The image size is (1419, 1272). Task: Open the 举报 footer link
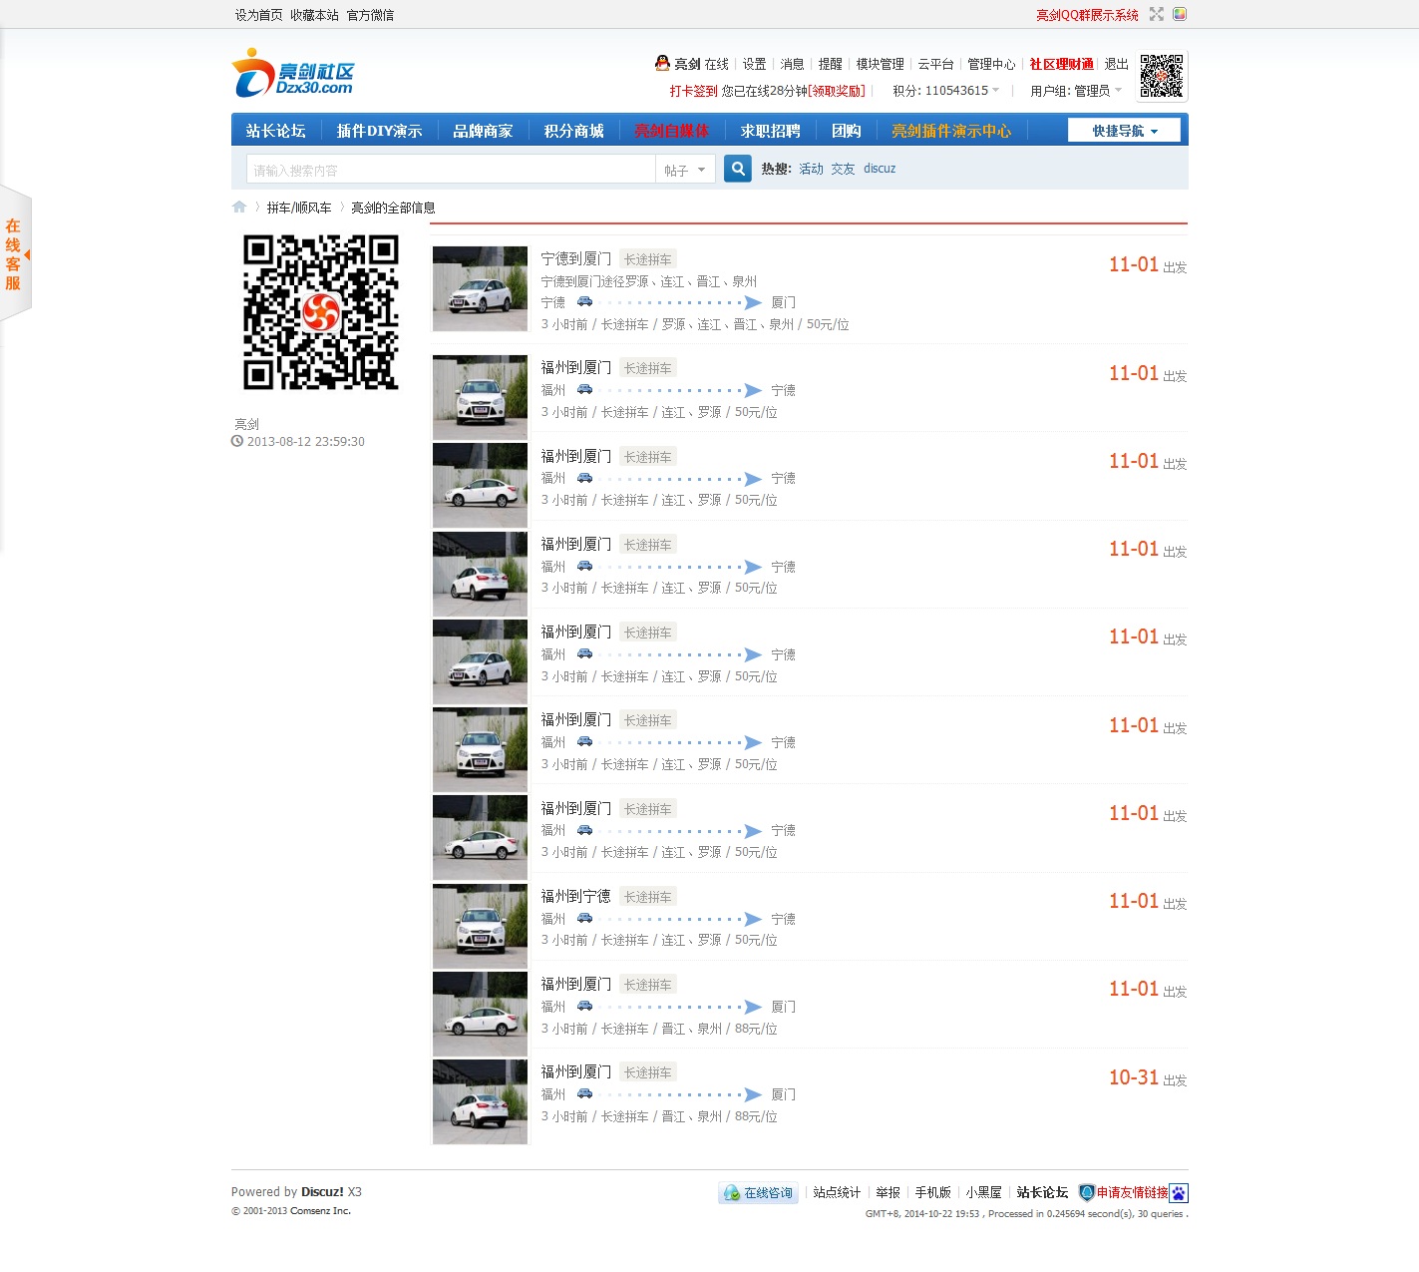pyautogui.click(x=888, y=1192)
